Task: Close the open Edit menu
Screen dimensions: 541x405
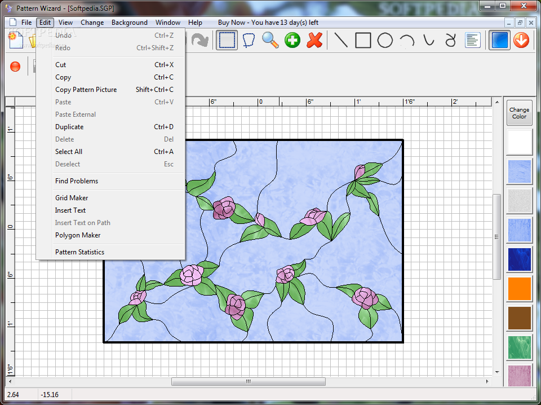Action: point(45,23)
